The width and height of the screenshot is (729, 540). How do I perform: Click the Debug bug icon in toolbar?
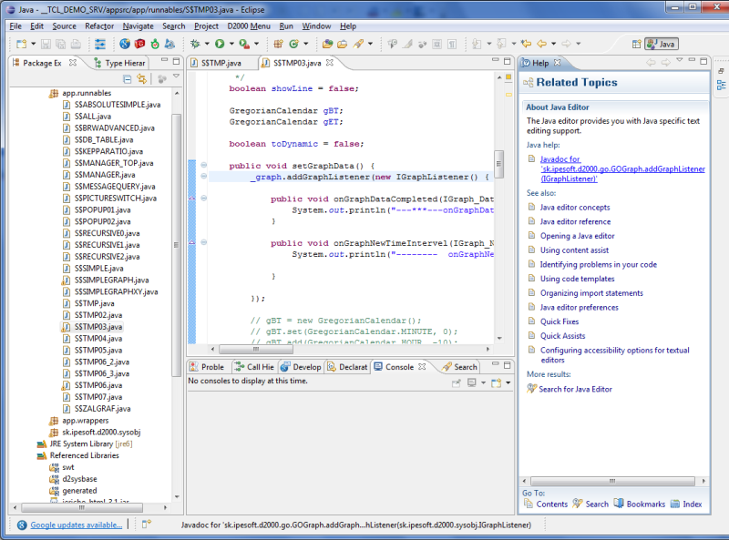(195, 44)
